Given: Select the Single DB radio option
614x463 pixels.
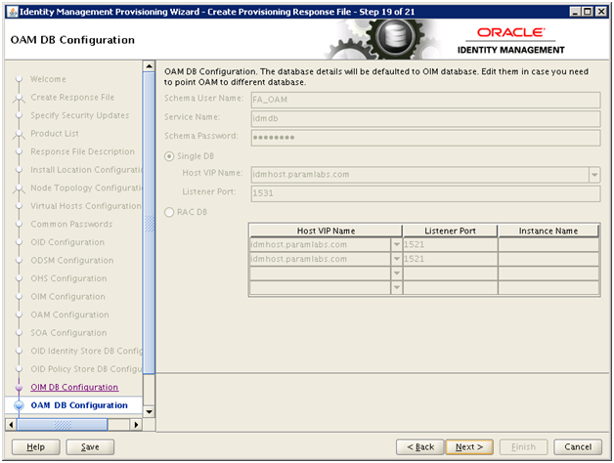Looking at the screenshot, I should point(169,156).
